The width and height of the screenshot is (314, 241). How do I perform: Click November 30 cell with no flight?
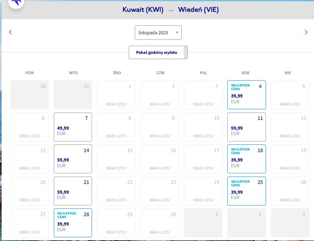160,223
